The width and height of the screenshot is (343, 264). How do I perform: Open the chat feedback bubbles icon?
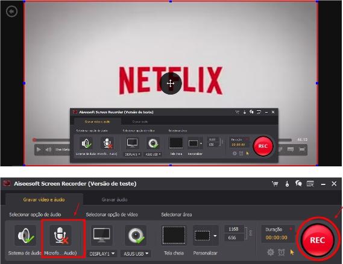click(298, 183)
